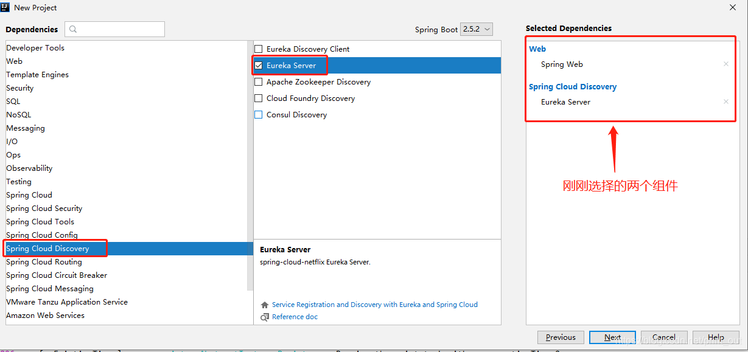
Task: Select the Web category in Dependencies list
Action: (x=126, y=61)
